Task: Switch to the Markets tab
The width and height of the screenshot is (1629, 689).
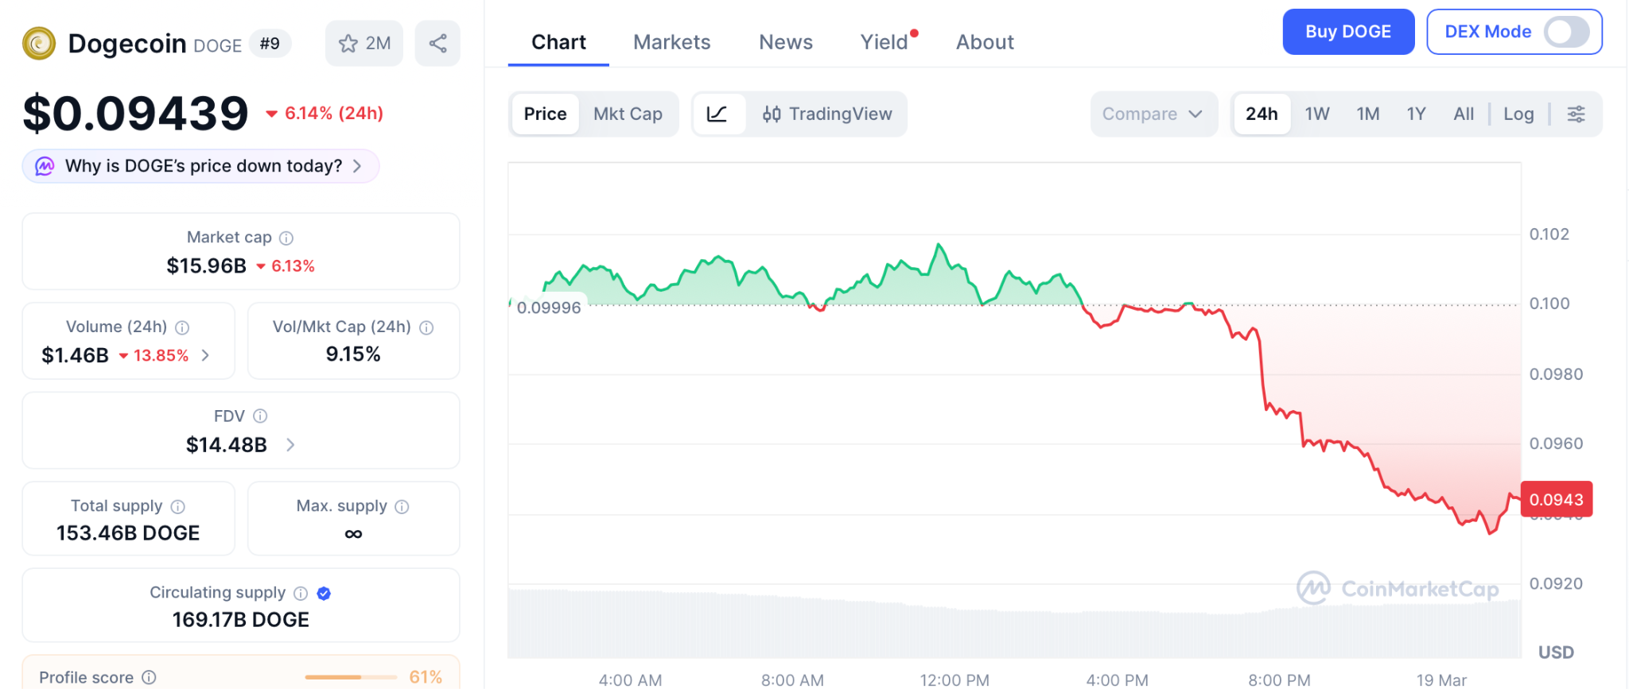Action: 671,42
